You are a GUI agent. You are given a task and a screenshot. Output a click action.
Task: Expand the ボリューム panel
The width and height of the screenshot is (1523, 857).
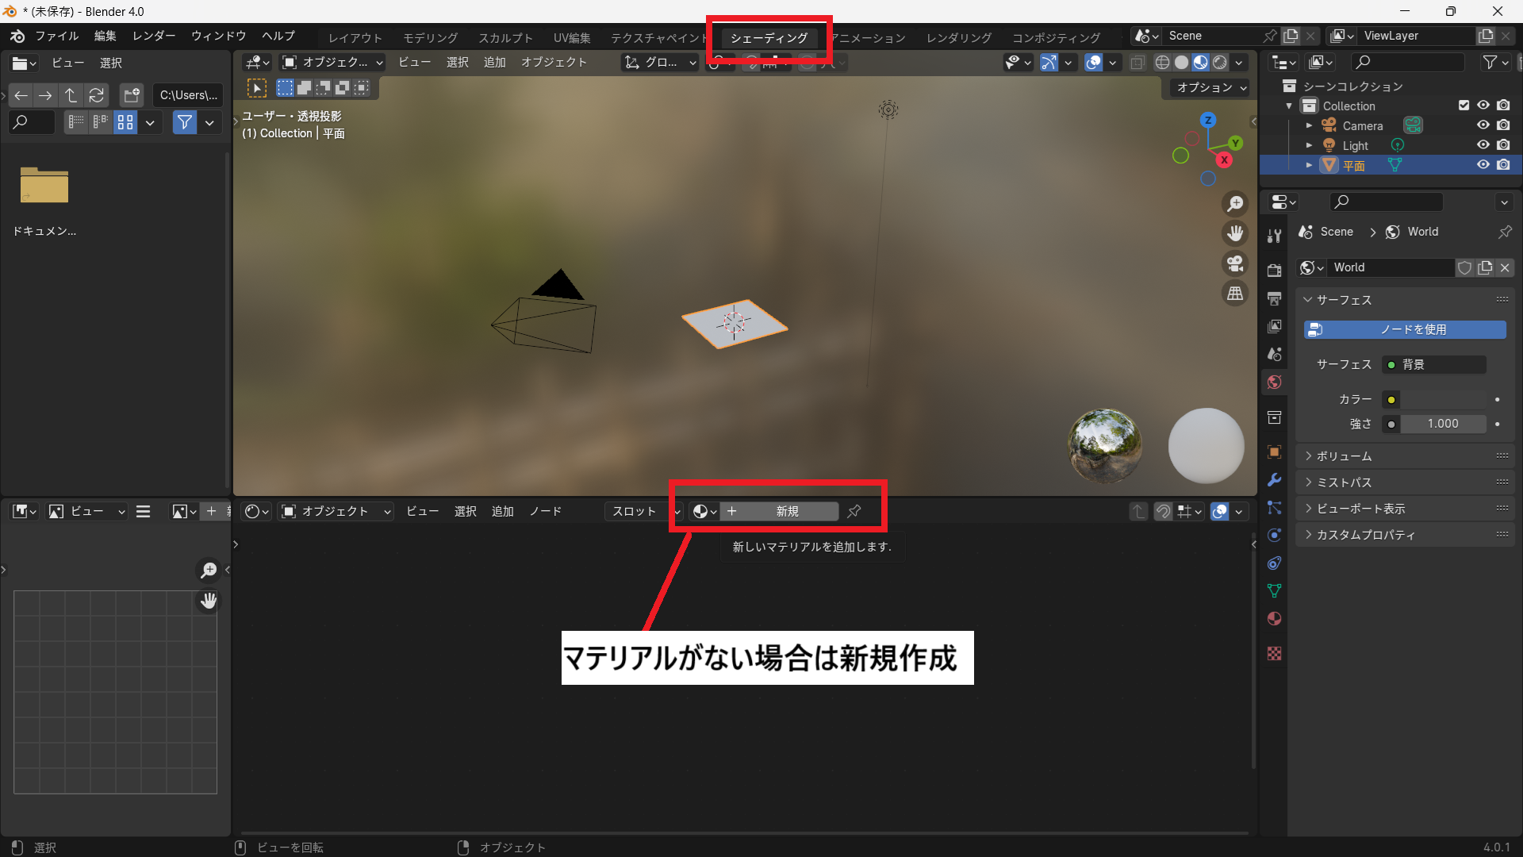(x=1344, y=456)
